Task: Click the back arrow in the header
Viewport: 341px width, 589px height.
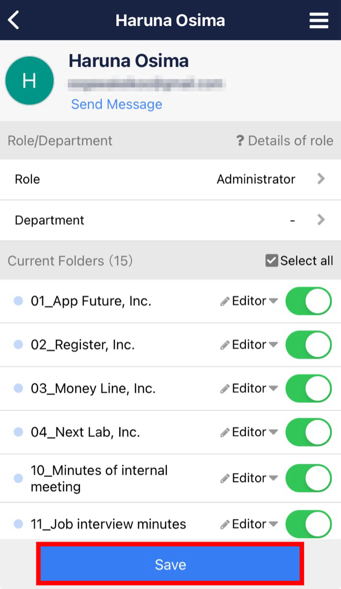Action: pyautogui.click(x=13, y=20)
